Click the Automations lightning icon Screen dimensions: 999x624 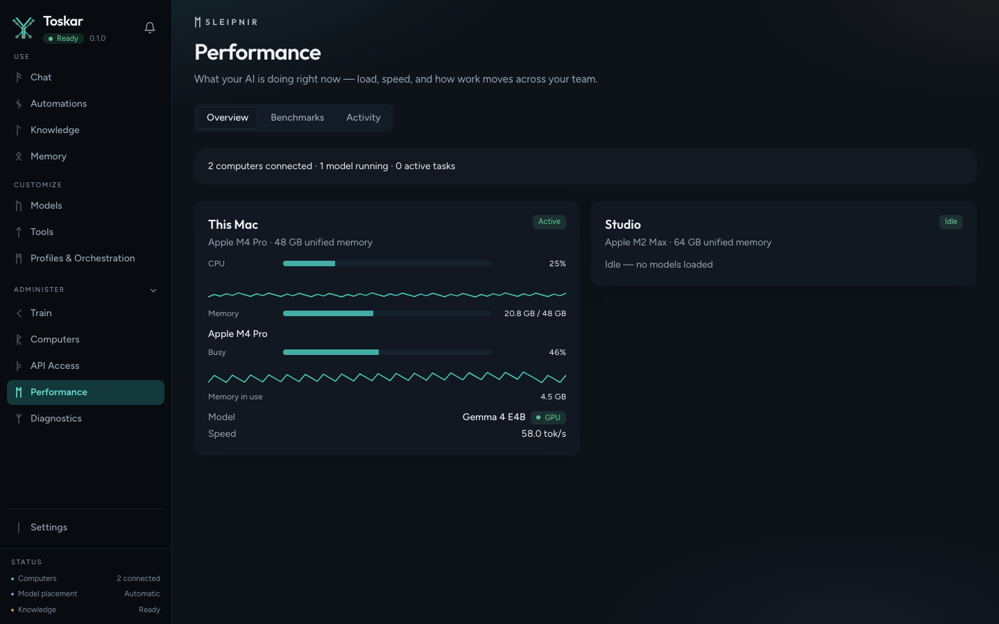[x=19, y=104]
